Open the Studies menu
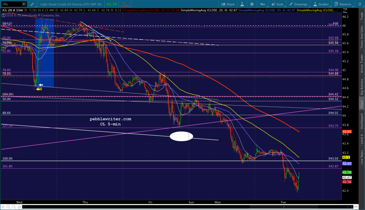The height and width of the screenshot is (210, 365). (x=321, y=4)
